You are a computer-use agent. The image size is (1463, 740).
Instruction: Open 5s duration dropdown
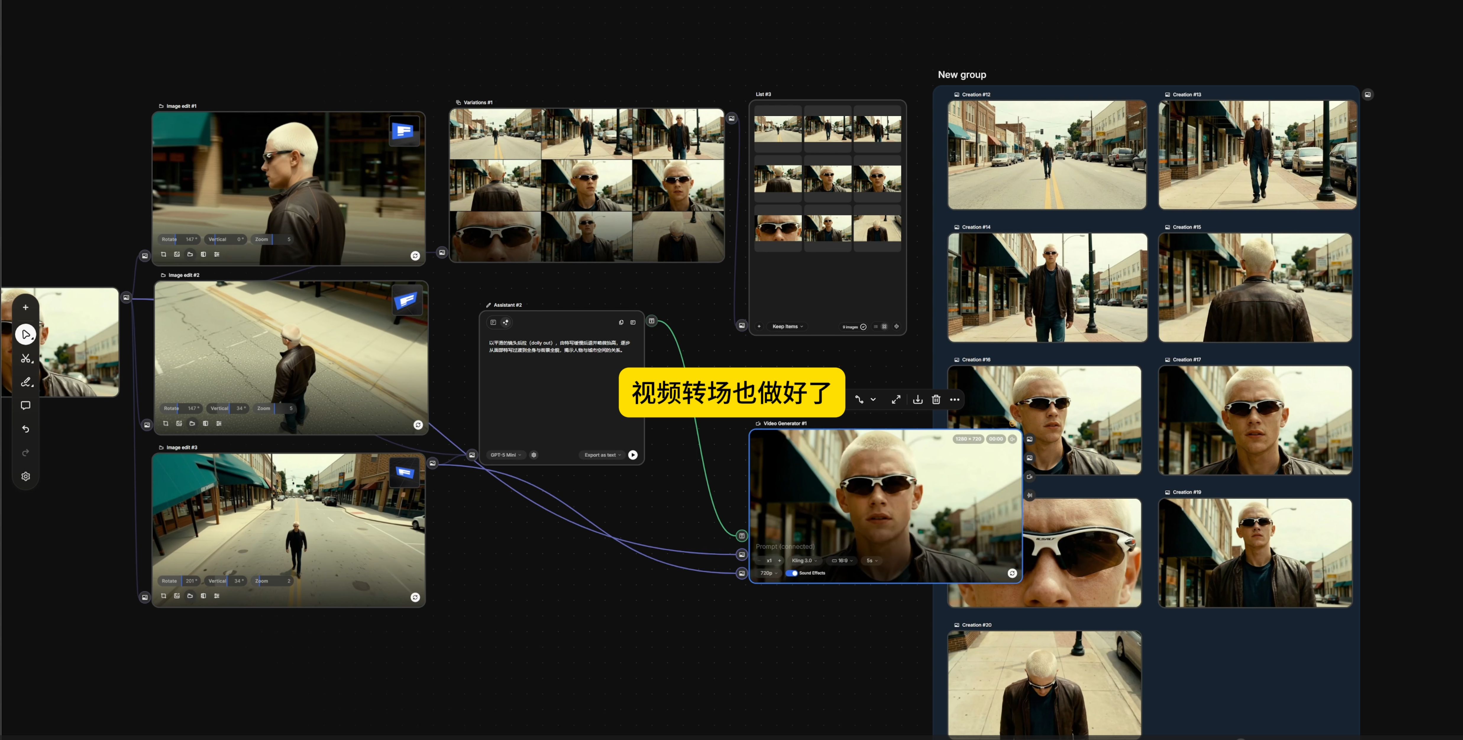[872, 561]
